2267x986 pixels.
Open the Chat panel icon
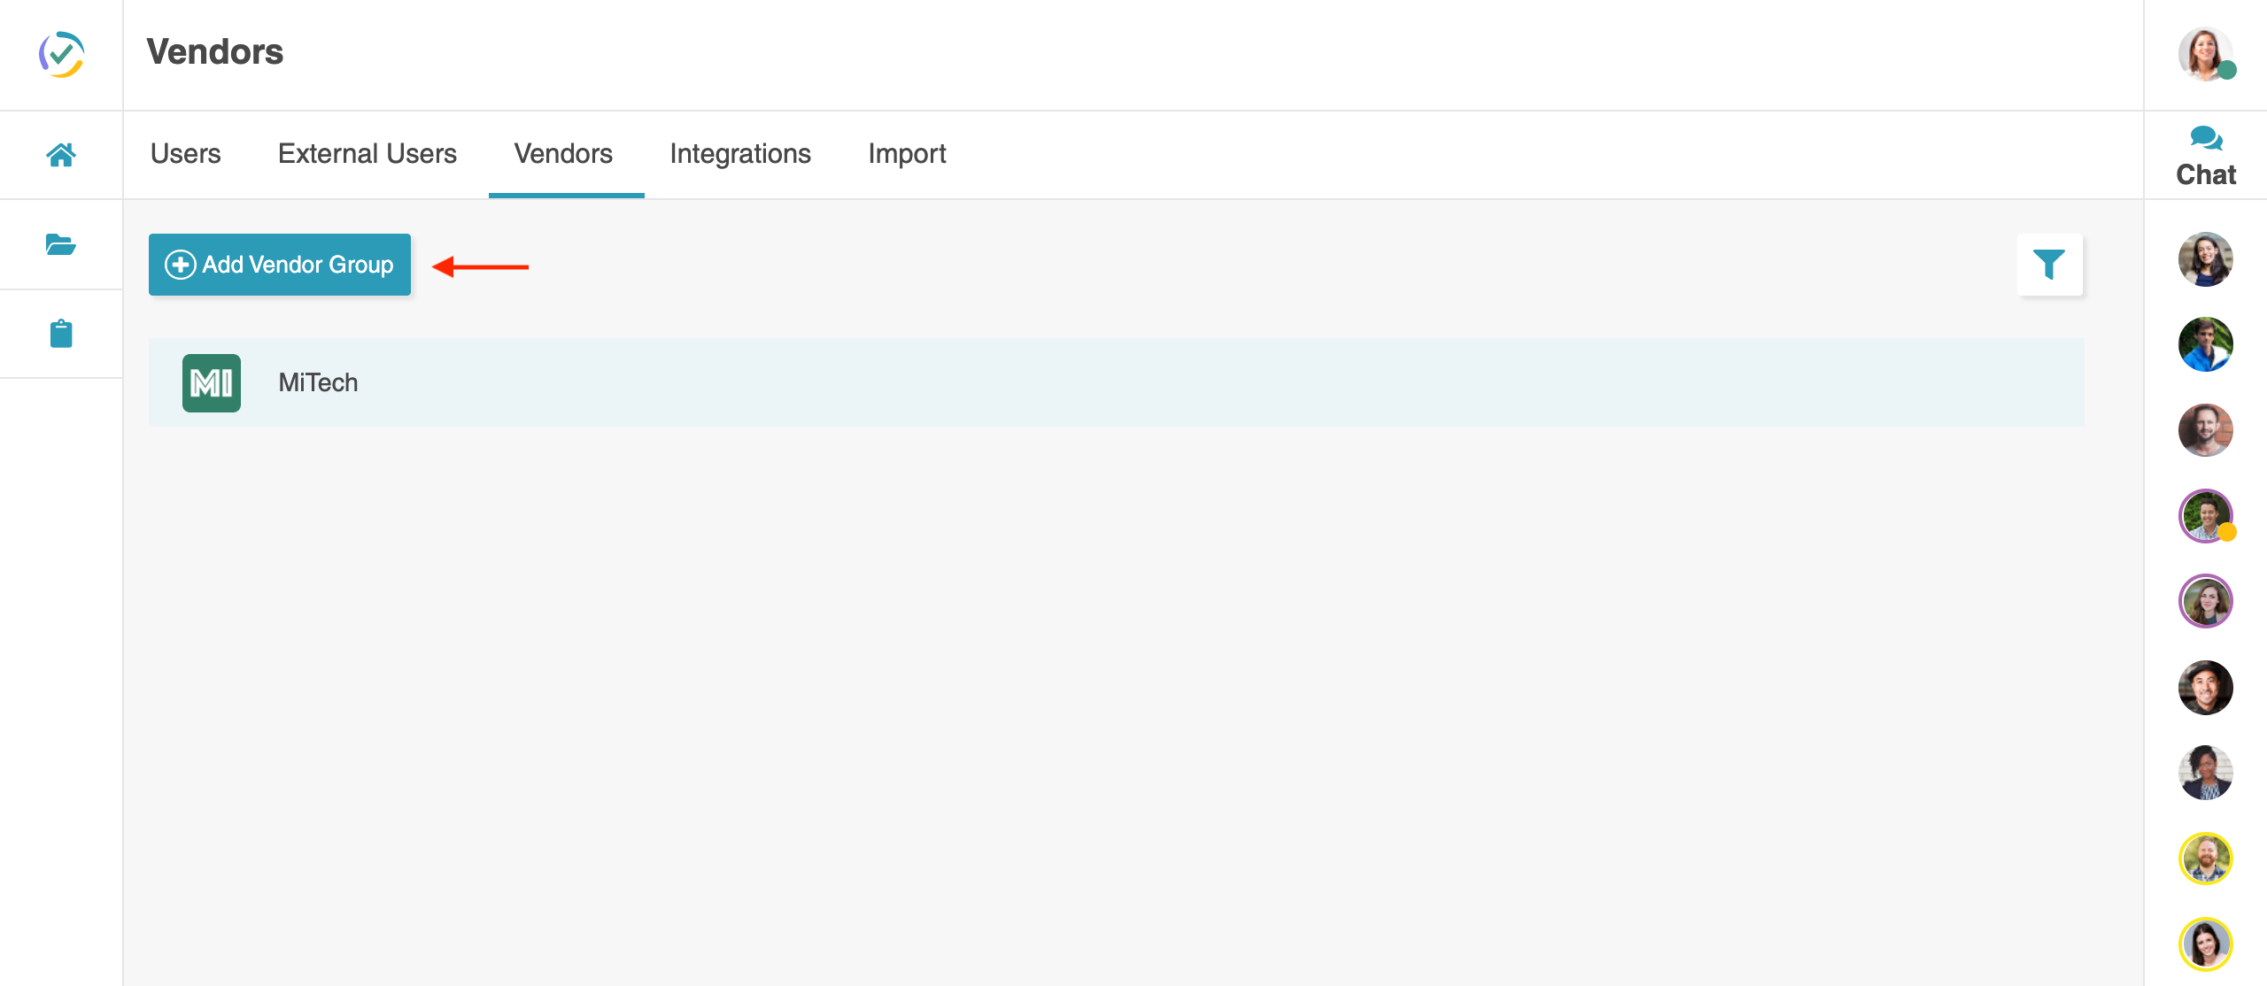(x=2205, y=138)
